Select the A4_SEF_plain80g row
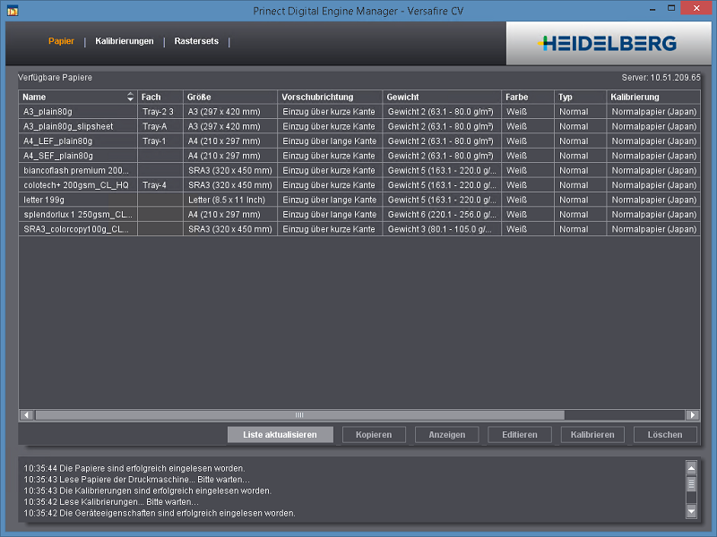 [359, 156]
